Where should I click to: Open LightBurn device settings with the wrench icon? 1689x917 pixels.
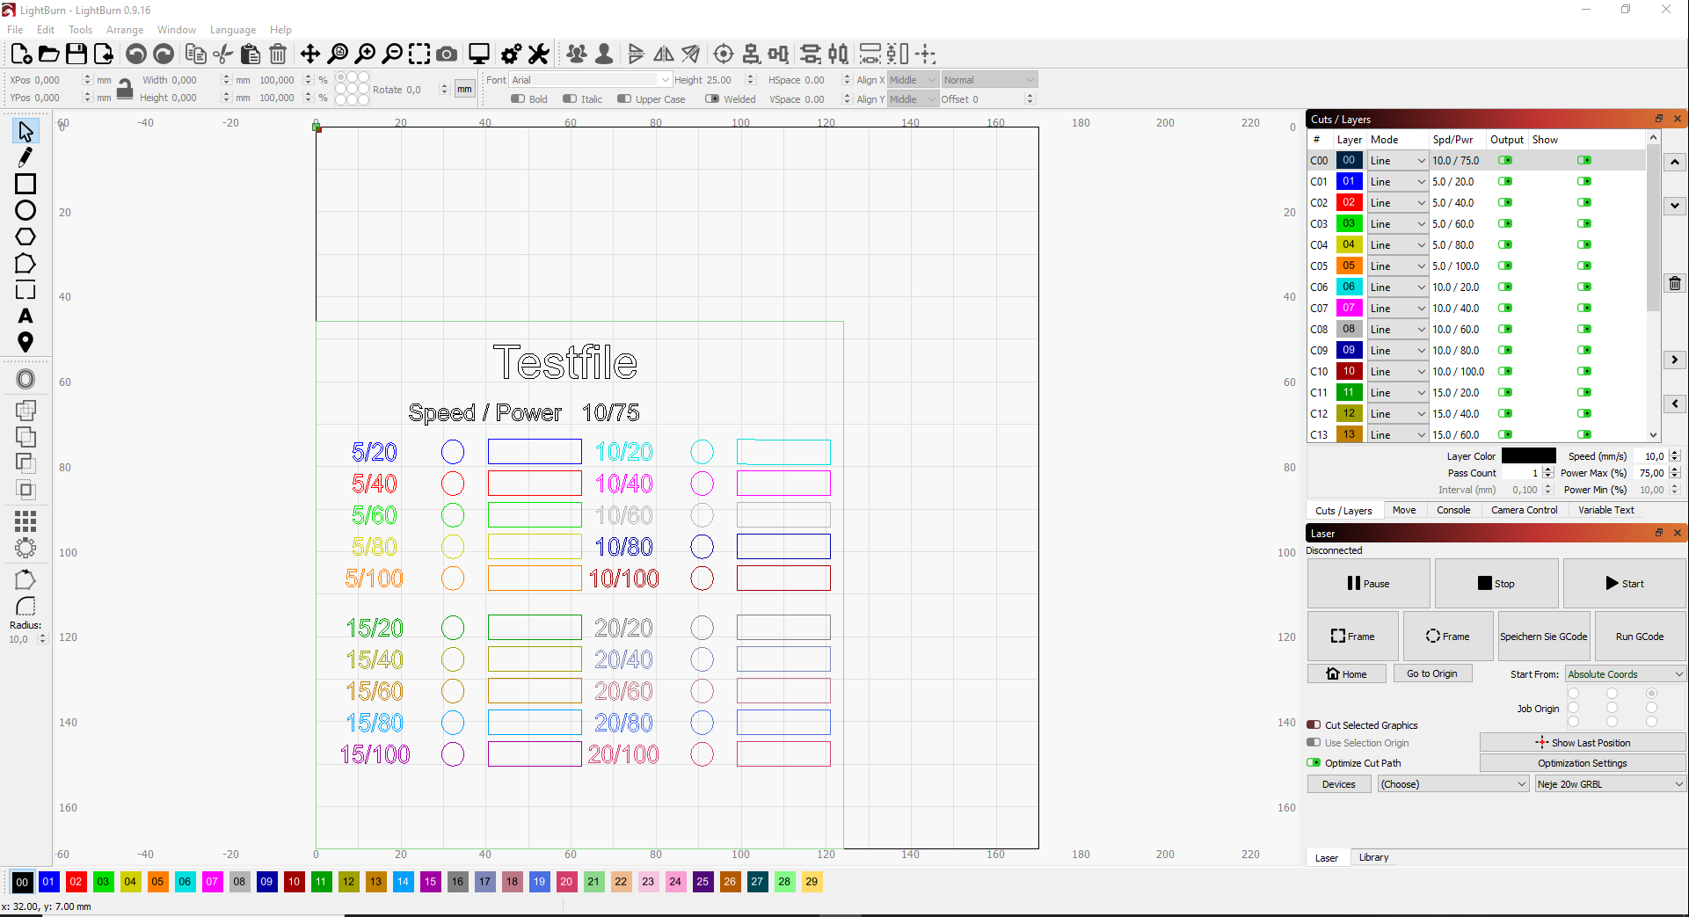[x=538, y=54]
